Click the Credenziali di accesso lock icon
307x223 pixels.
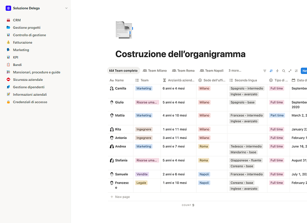8,102
